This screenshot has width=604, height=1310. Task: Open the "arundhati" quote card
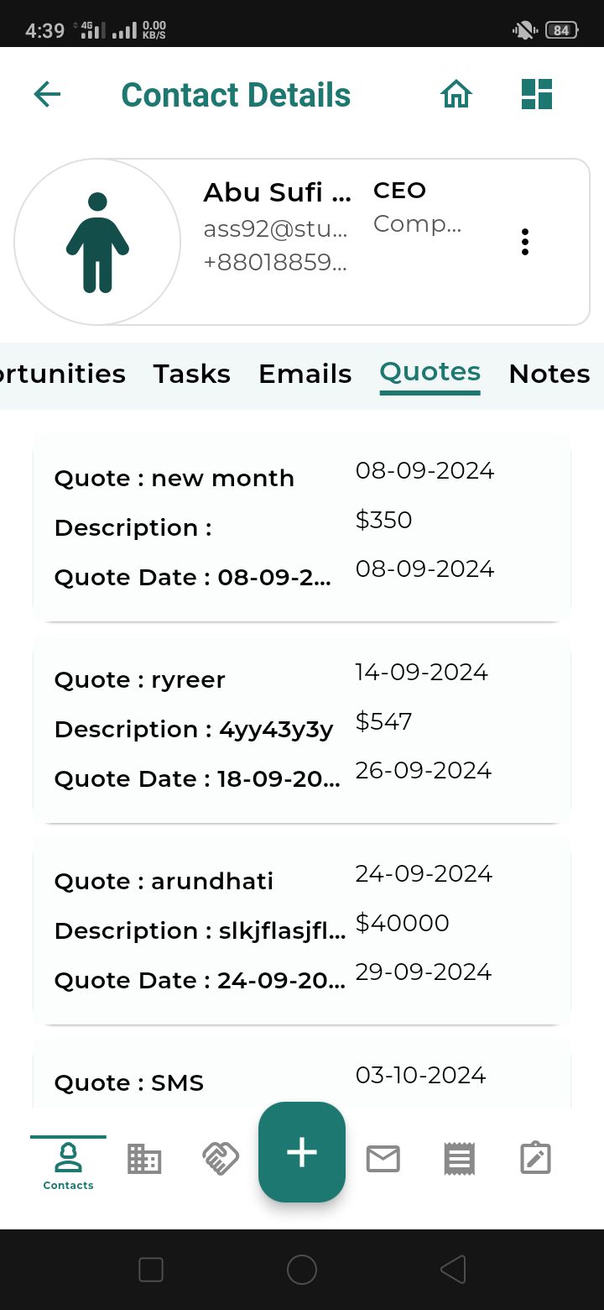(302, 930)
